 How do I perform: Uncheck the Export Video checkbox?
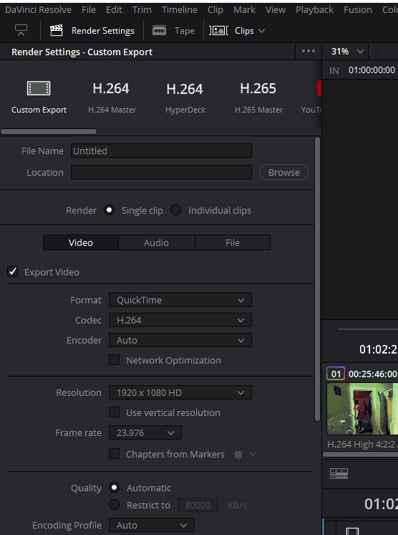13,272
